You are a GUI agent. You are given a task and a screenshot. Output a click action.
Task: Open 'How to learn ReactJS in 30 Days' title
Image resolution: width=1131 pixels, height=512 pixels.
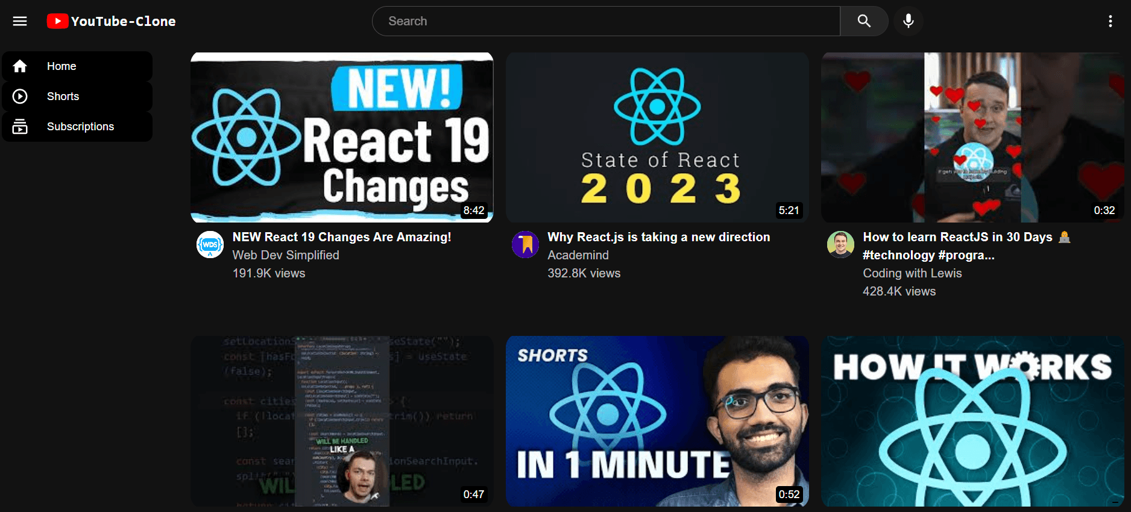(967, 246)
